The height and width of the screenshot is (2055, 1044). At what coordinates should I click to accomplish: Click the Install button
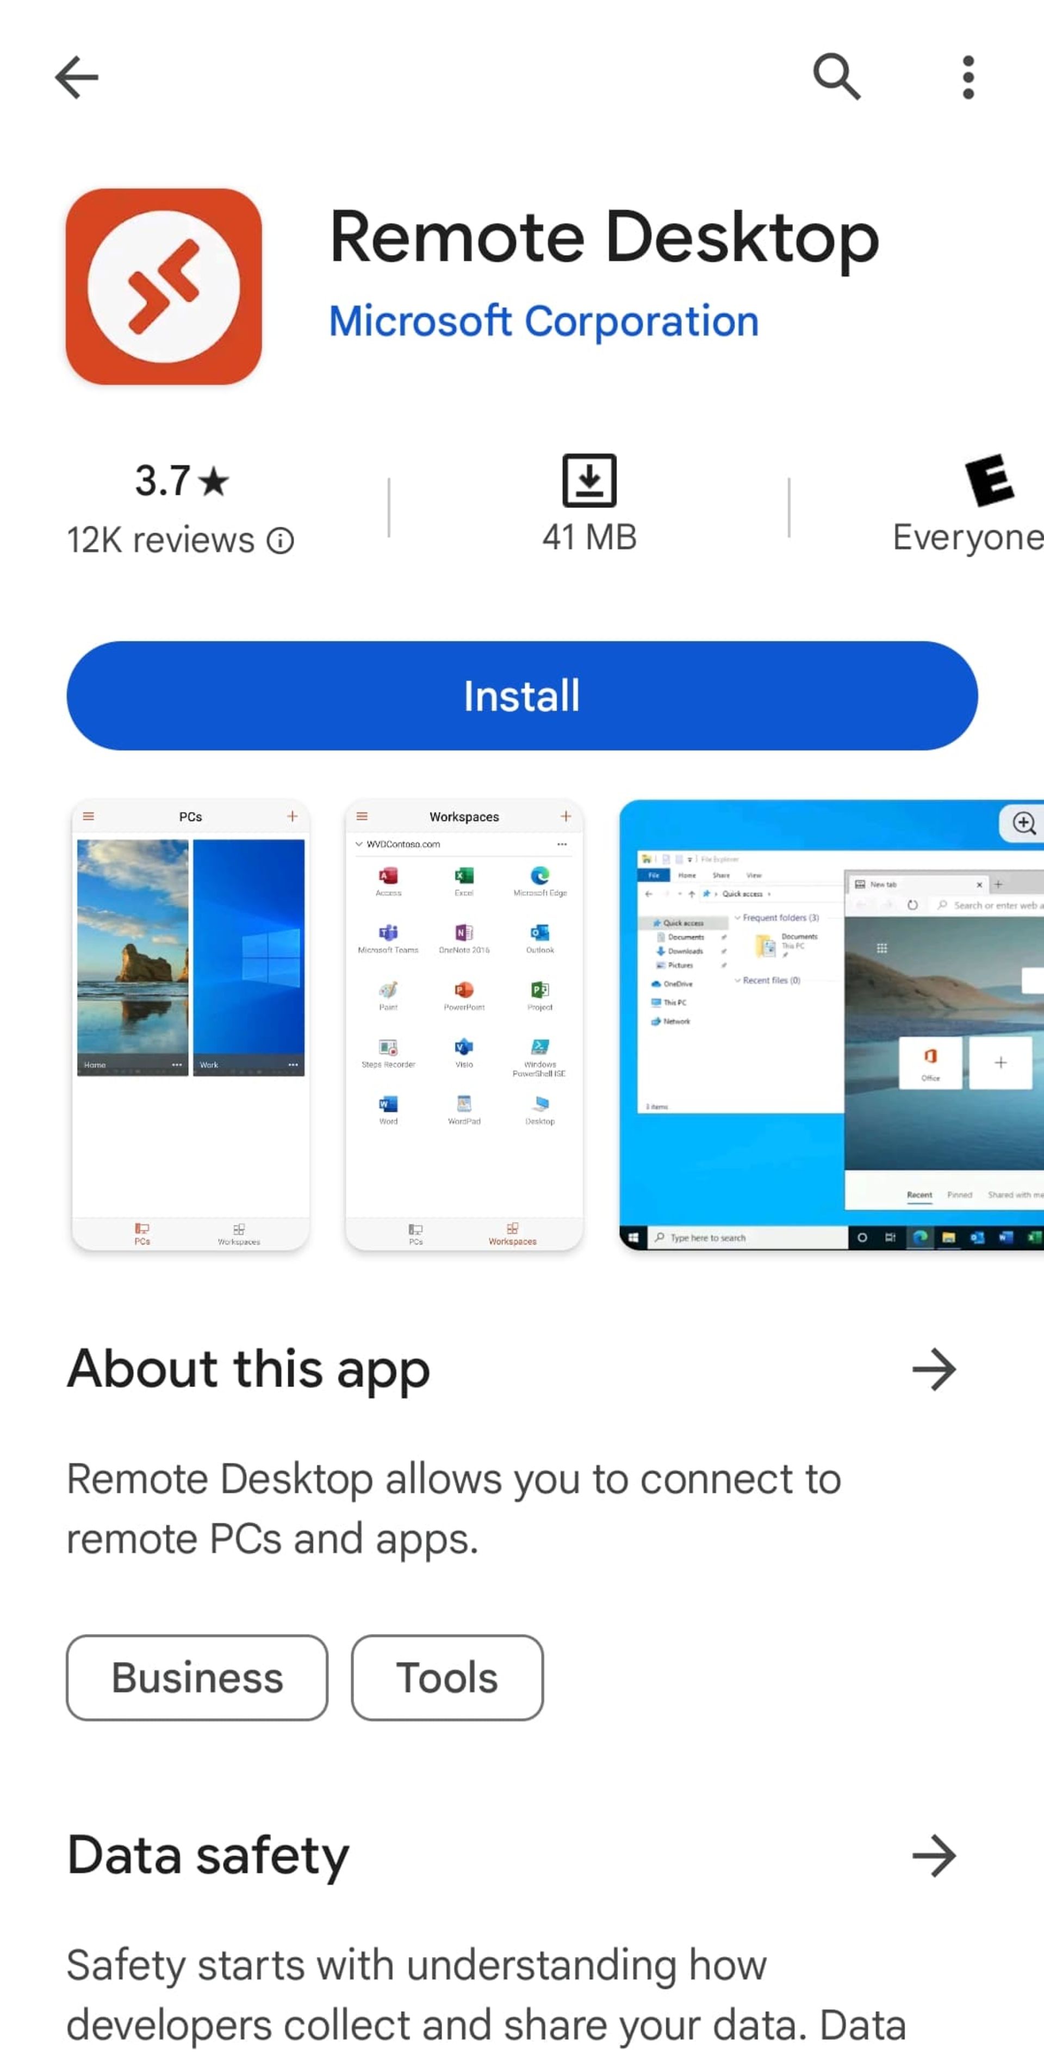[x=521, y=695]
